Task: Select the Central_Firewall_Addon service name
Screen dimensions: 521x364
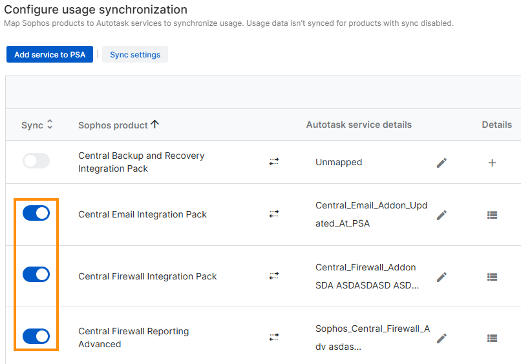Action: (x=366, y=267)
